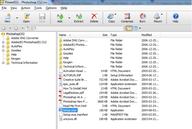Click the AUTORUN.INF file icon
The width and height of the screenshot is (192, 129).
tap(61, 75)
